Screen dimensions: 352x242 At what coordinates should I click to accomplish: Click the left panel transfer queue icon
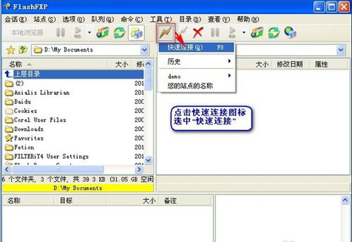103,33
